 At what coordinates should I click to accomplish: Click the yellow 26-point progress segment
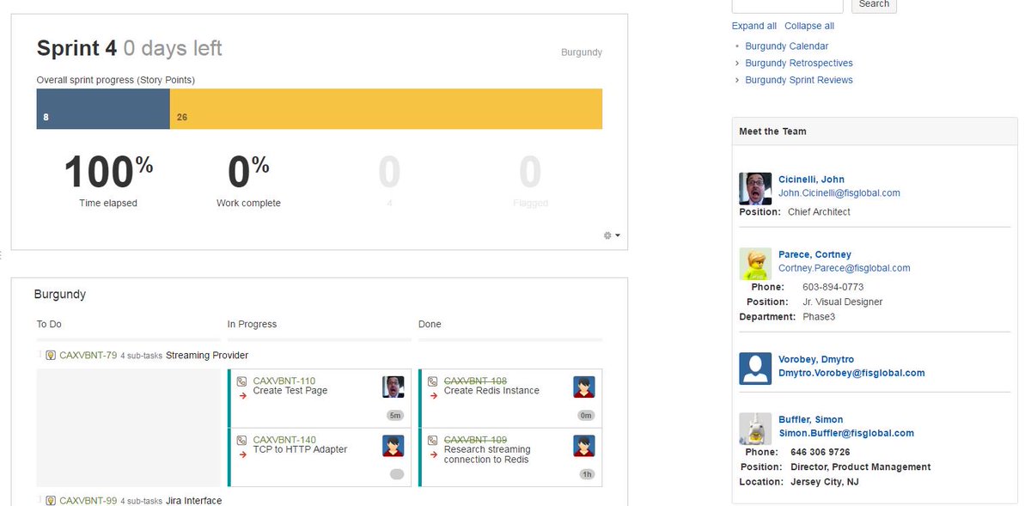(x=386, y=109)
